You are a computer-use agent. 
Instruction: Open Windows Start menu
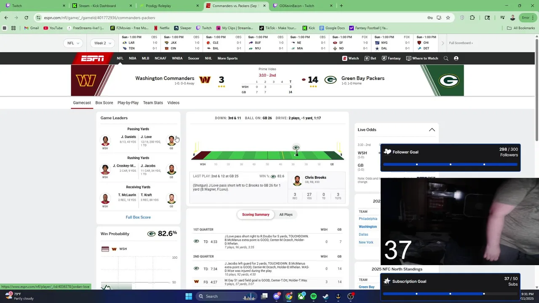click(x=189, y=296)
